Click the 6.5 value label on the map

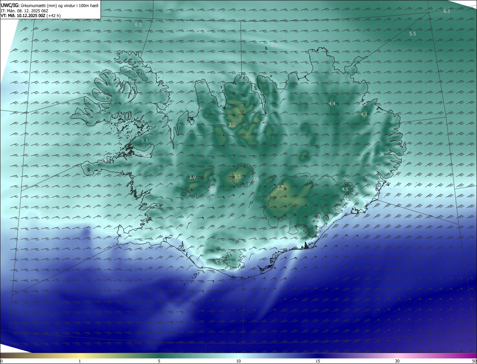(138, 25)
